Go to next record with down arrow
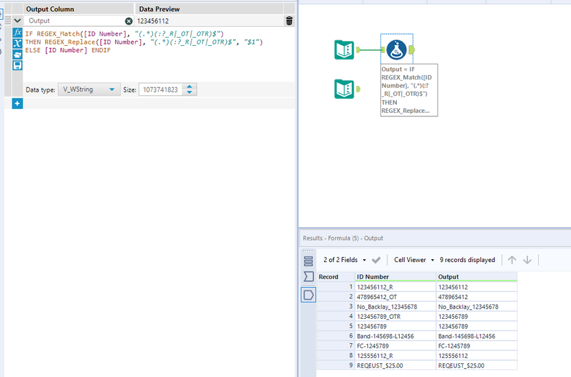 pos(527,260)
